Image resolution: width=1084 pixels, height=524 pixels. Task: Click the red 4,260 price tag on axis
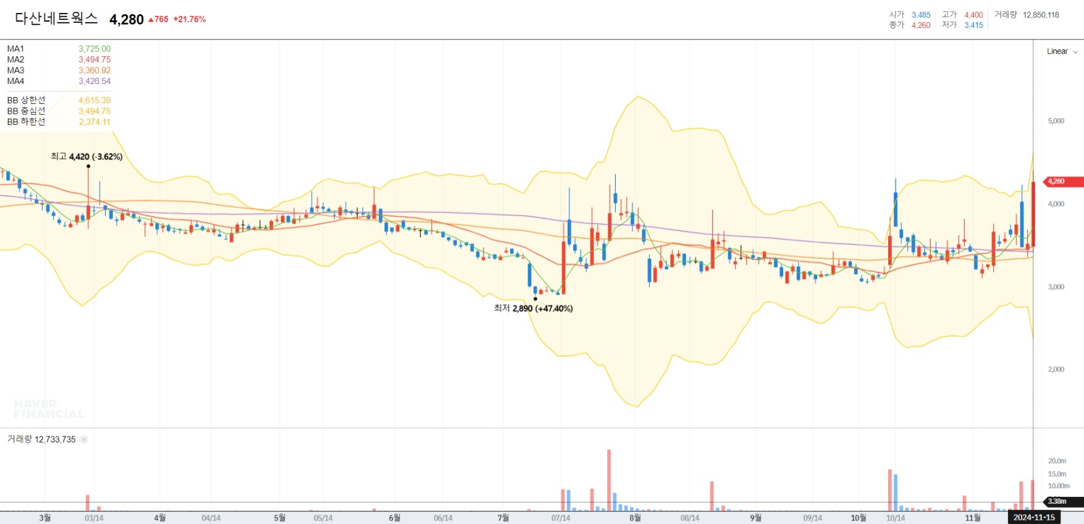click(x=1063, y=182)
